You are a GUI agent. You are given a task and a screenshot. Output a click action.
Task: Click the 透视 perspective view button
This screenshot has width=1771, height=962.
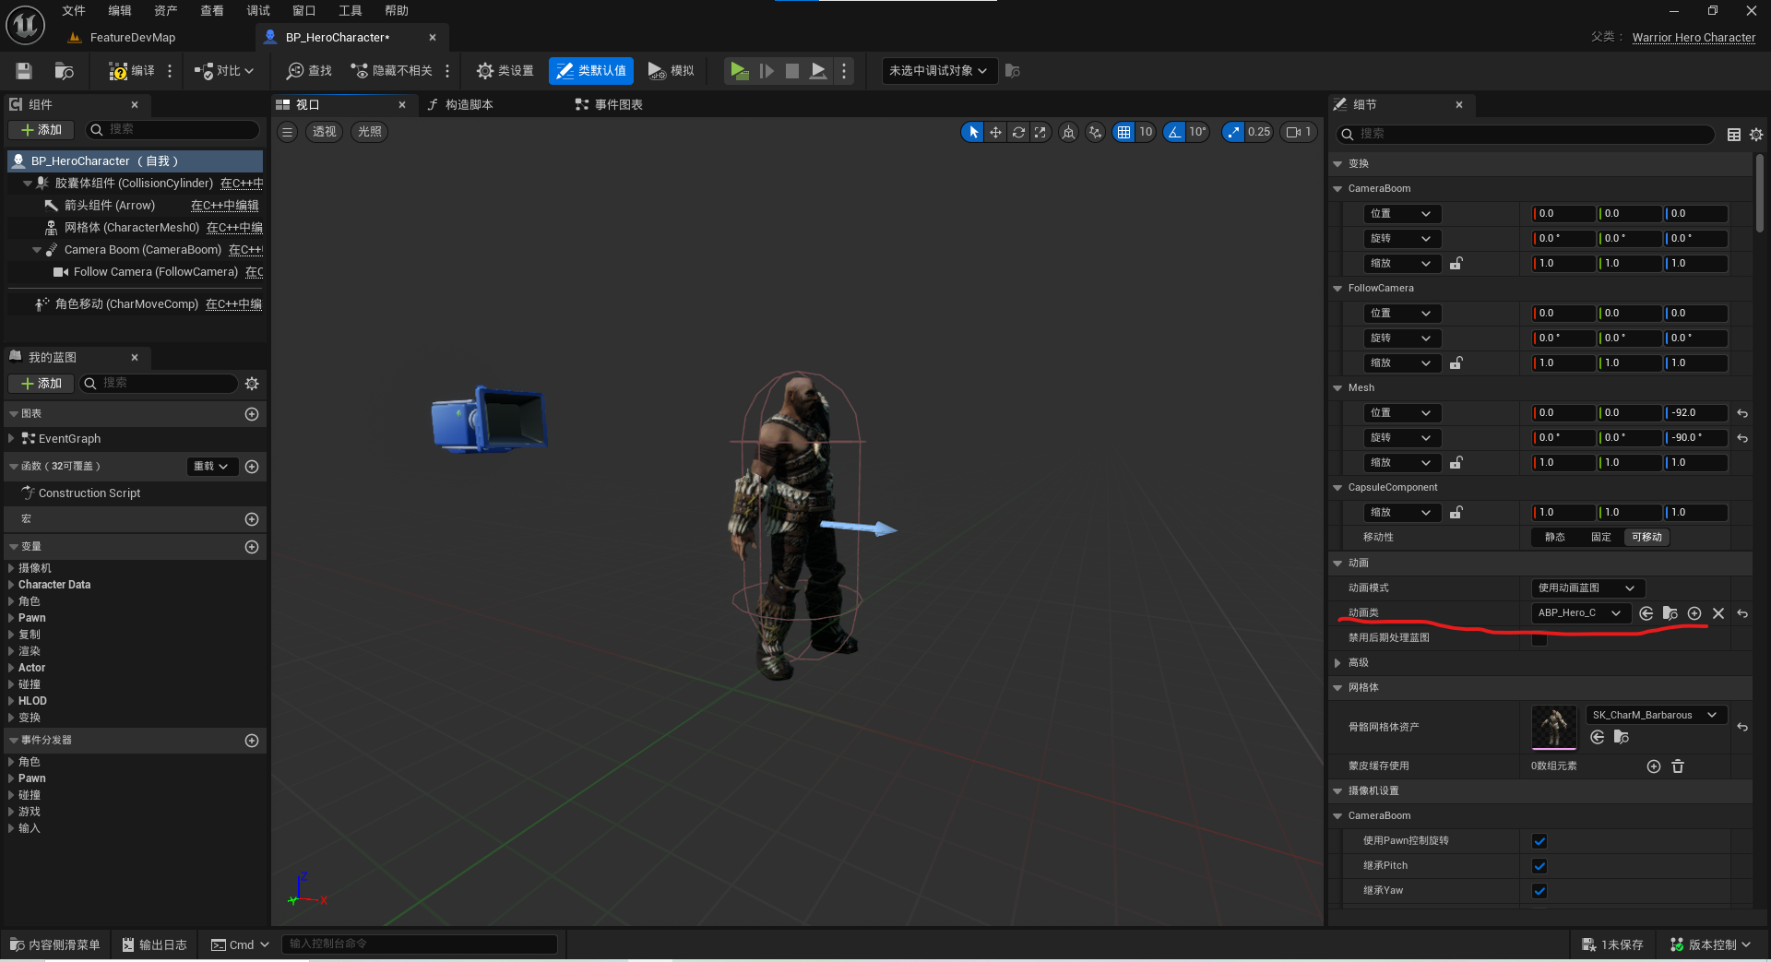[324, 132]
